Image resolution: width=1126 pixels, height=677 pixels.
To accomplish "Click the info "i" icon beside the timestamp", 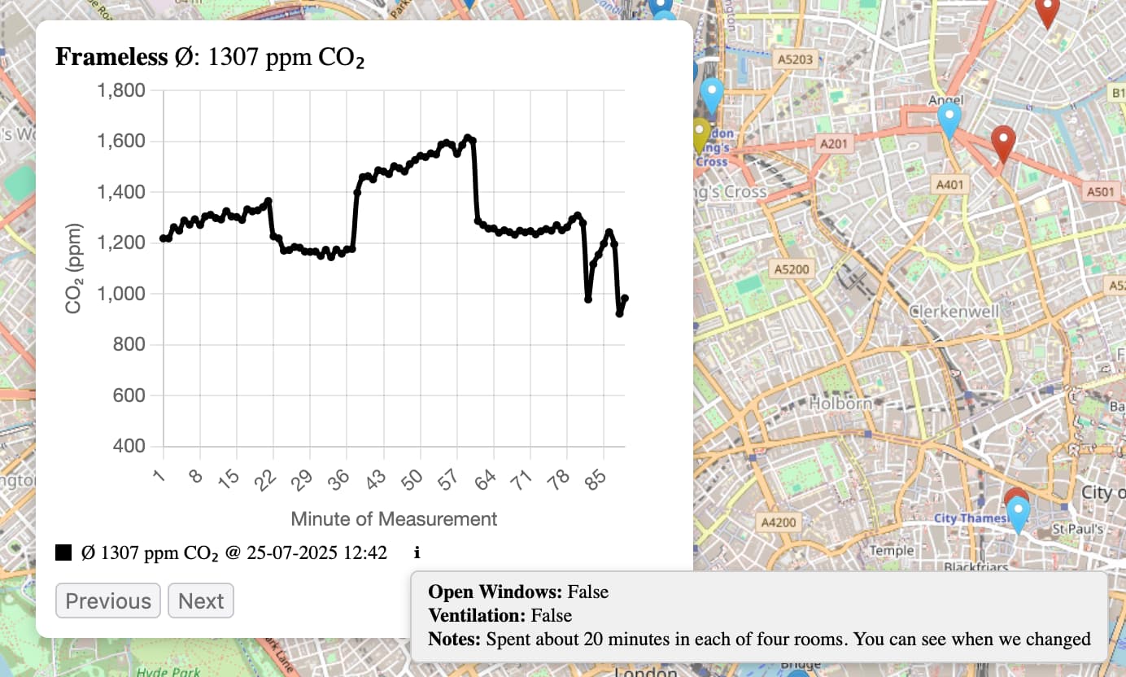I will (x=417, y=553).
